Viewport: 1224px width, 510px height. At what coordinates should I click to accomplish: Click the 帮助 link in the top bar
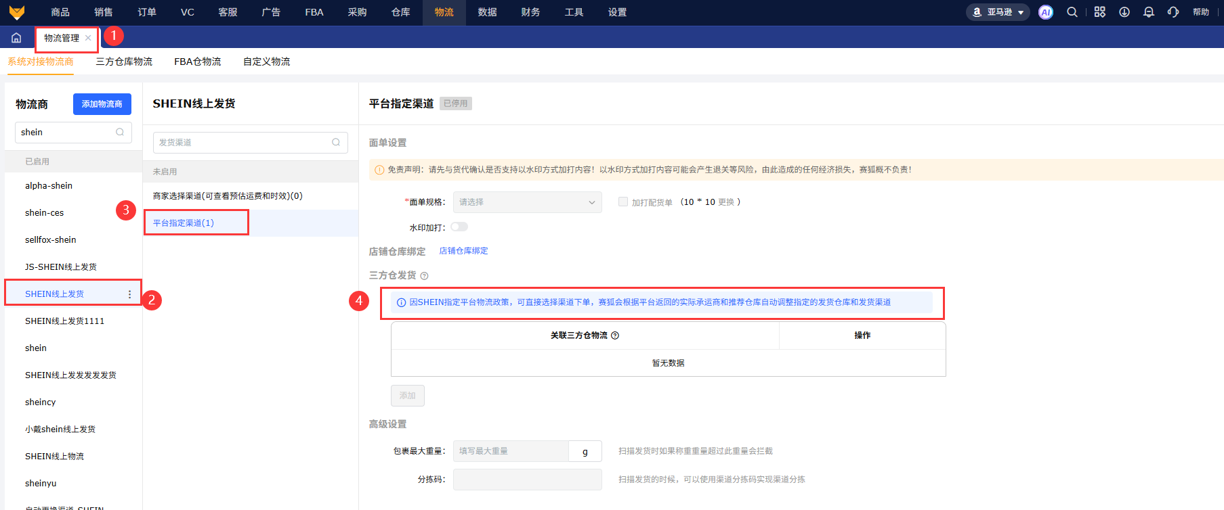click(x=1201, y=12)
